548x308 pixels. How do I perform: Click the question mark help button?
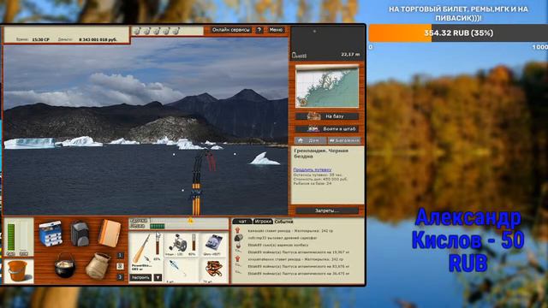tap(259, 30)
